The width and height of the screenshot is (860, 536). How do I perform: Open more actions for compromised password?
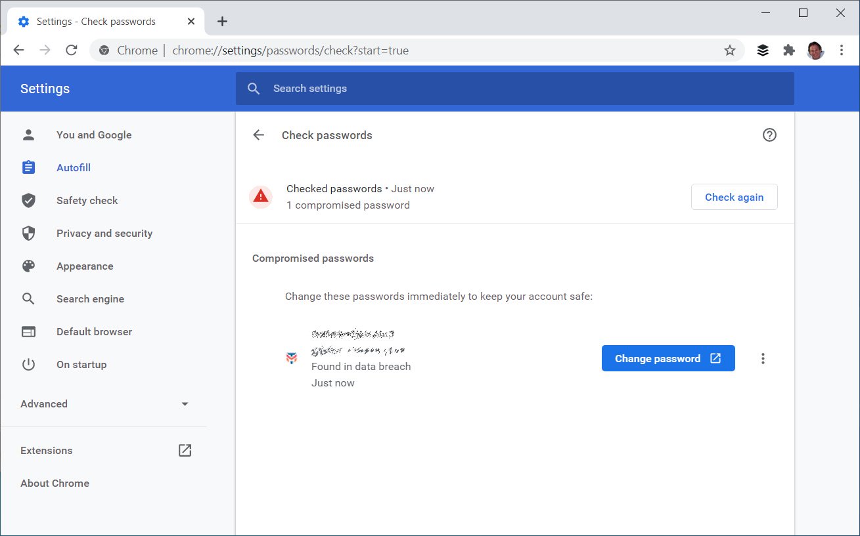763,359
